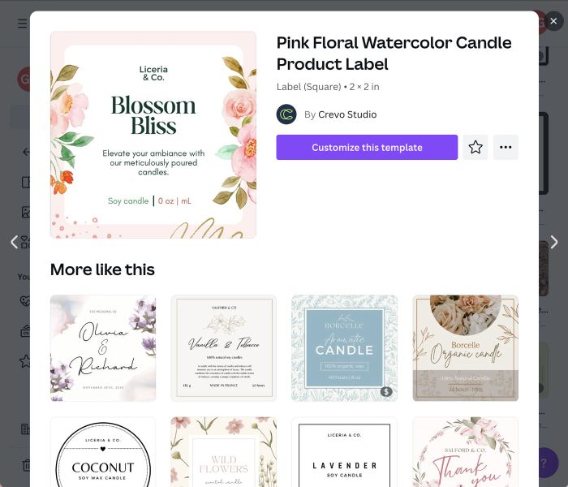Screen dimensions: 568x487
Task: Click Customize this template button
Action: click(x=367, y=147)
